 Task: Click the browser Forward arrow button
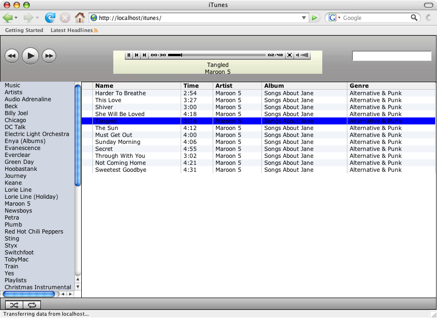[x=28, y=18]
